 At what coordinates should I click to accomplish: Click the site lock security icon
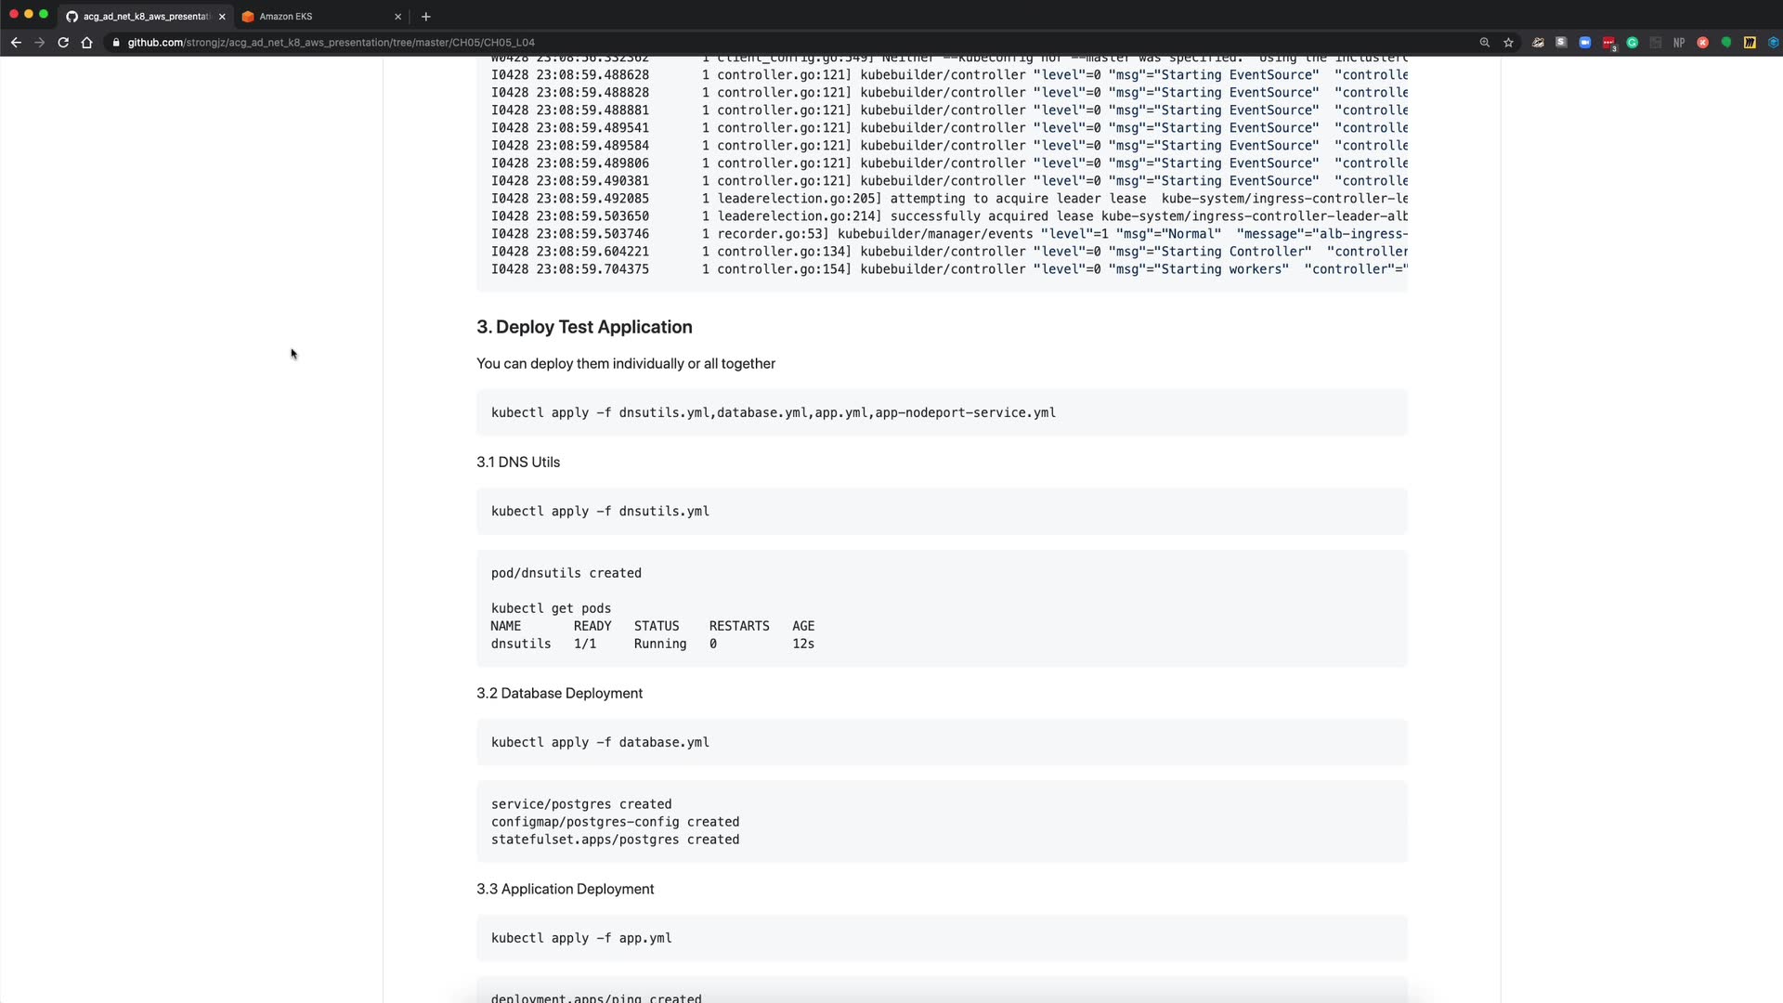click(116, 43)
